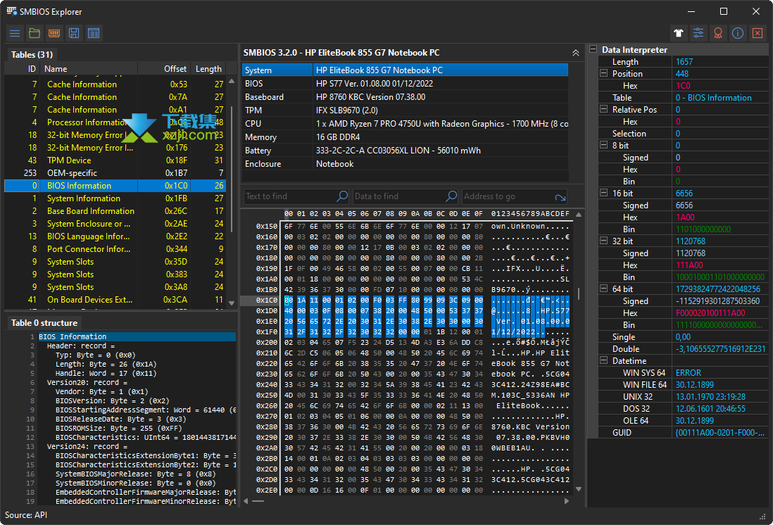Click the hex view vertical scrollbar thumb
The height and width of the screenshot is (525, 773).
point(579,293)
